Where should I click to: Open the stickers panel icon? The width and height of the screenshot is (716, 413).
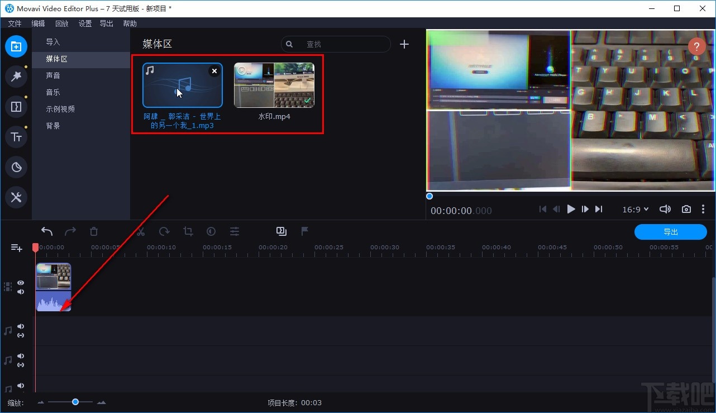coord(16,167)
